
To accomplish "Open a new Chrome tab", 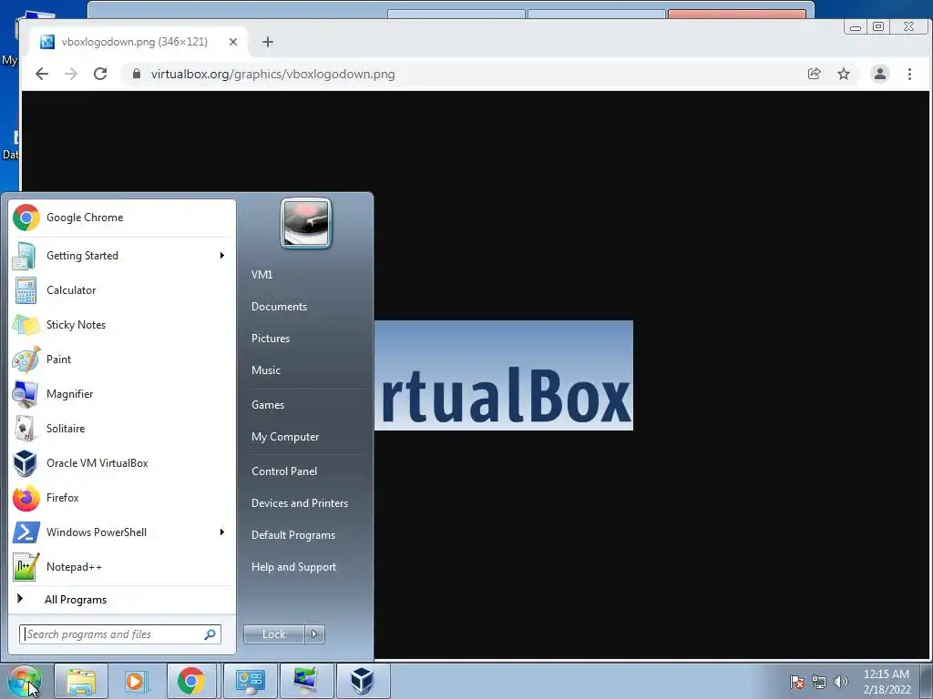I will (268, 42).
